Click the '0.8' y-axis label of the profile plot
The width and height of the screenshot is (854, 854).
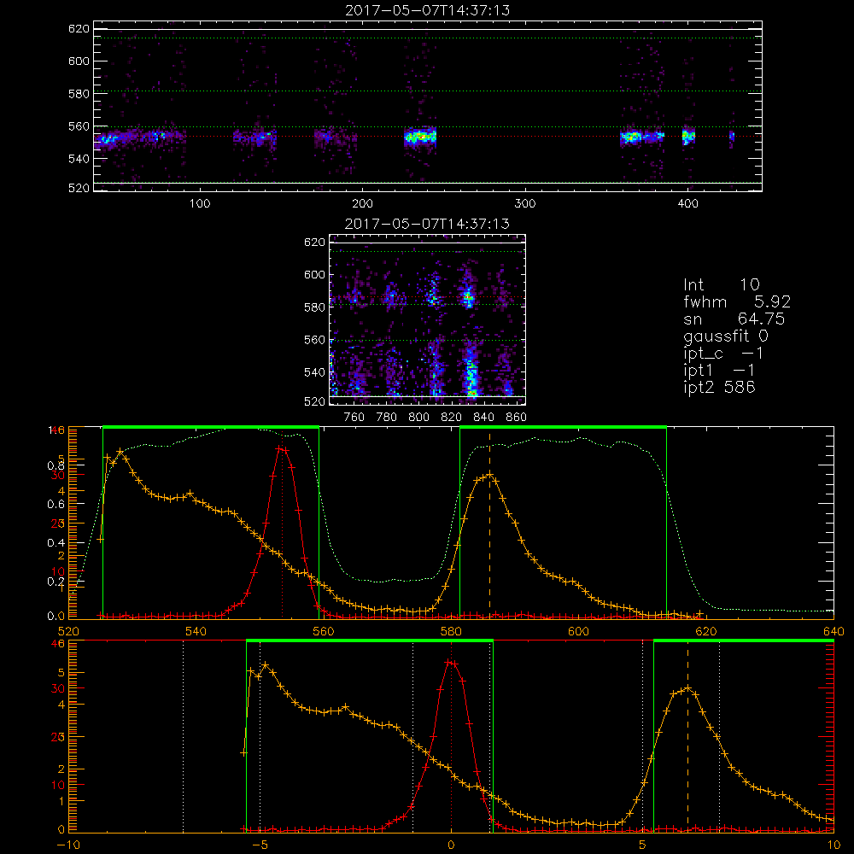(x=56, y=465)
